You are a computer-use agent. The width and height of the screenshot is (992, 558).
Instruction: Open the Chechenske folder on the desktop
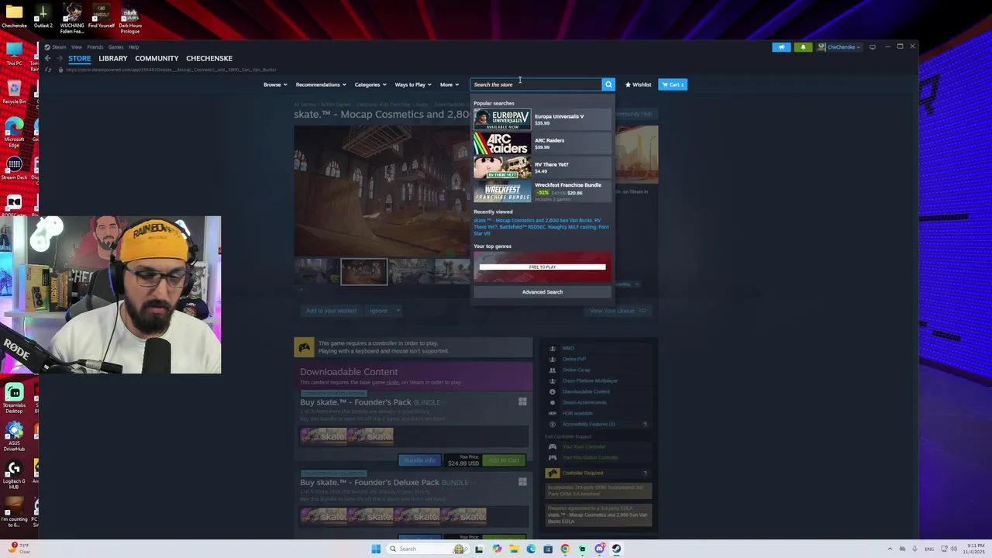pyautogui.click(x=14, y=17)
